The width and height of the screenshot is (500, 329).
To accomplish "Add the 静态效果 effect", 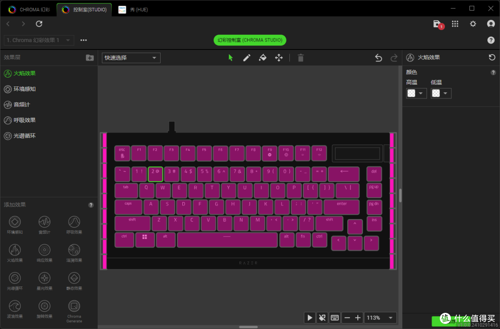I will click(74, 281).
